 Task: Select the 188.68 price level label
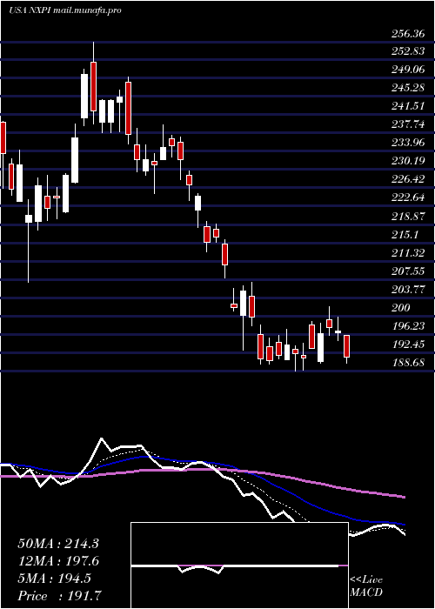[x=408, y=363]
